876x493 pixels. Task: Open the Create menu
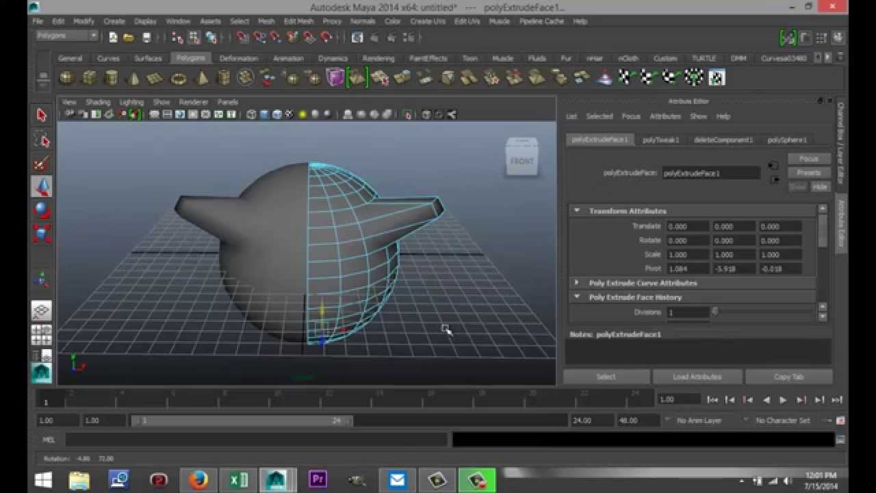pyautogui.click(x=114, y=21)
